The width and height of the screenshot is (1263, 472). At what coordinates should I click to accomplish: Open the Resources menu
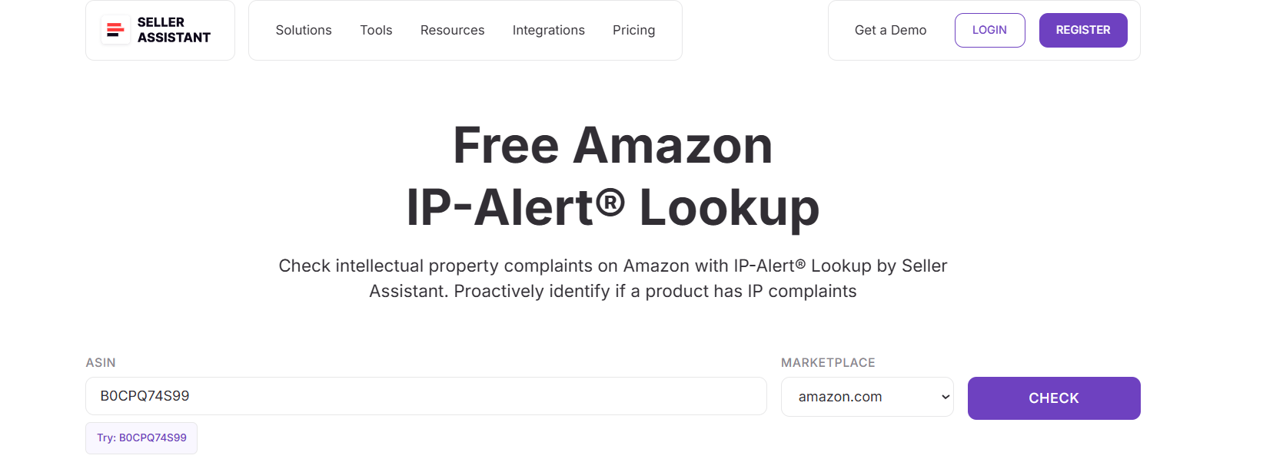pyautogui.click(x=452, y=30)
